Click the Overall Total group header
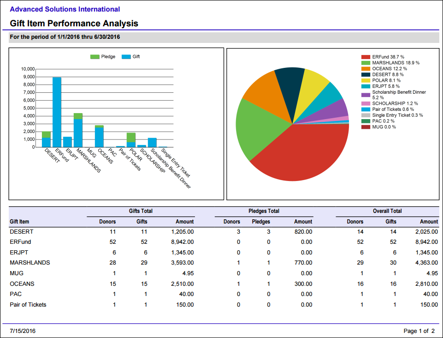The height and width of the screenshot is (338, 443). [x=387, y=211]
